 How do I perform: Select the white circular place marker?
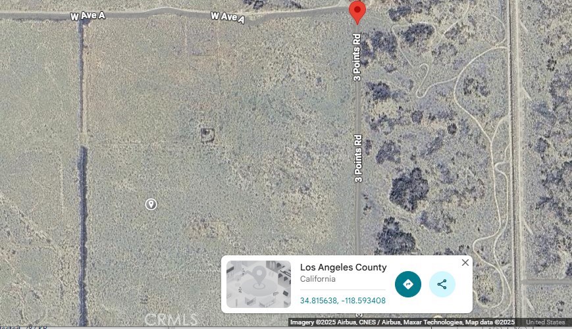pyautogui.click(x=151, y=204)
